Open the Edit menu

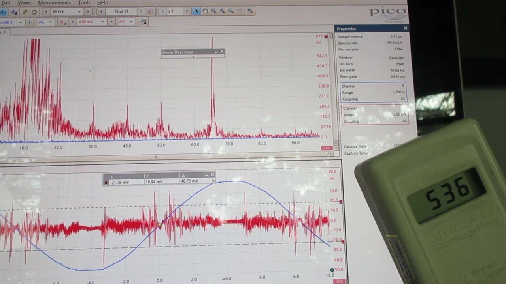6,3
